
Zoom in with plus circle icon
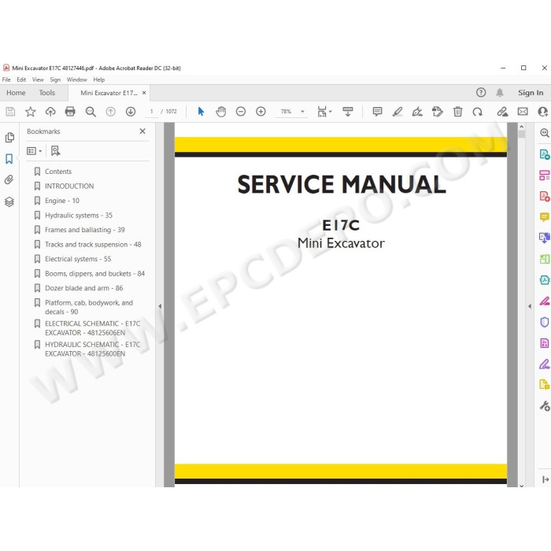261,112
